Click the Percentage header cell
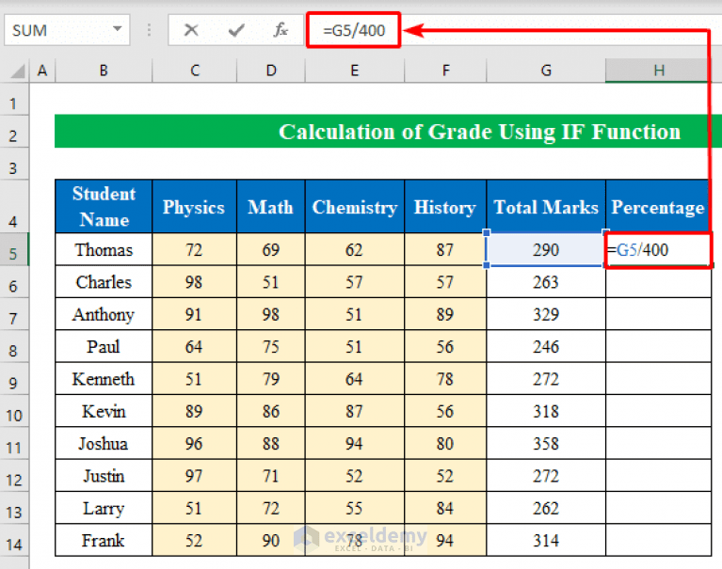This screenshot has width=722, height=569. pos(658,207)
